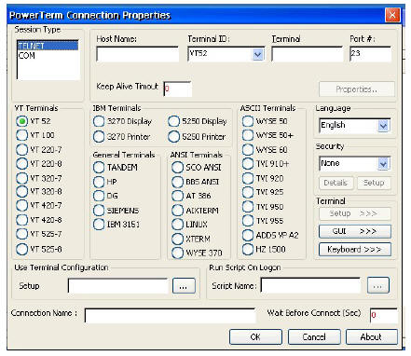Choose DG terminal option
The width and height of the screenshot is (411, 356).
point(99,196)
